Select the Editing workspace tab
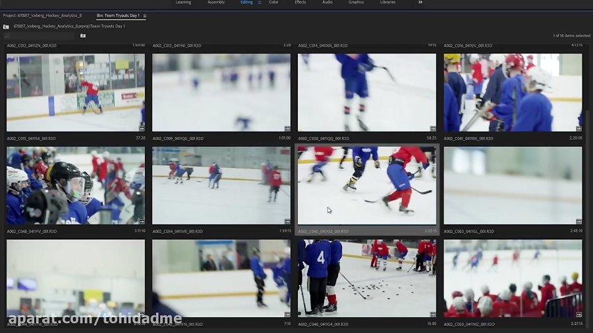This screenshot has height=333, width=593. click(246, 2)
